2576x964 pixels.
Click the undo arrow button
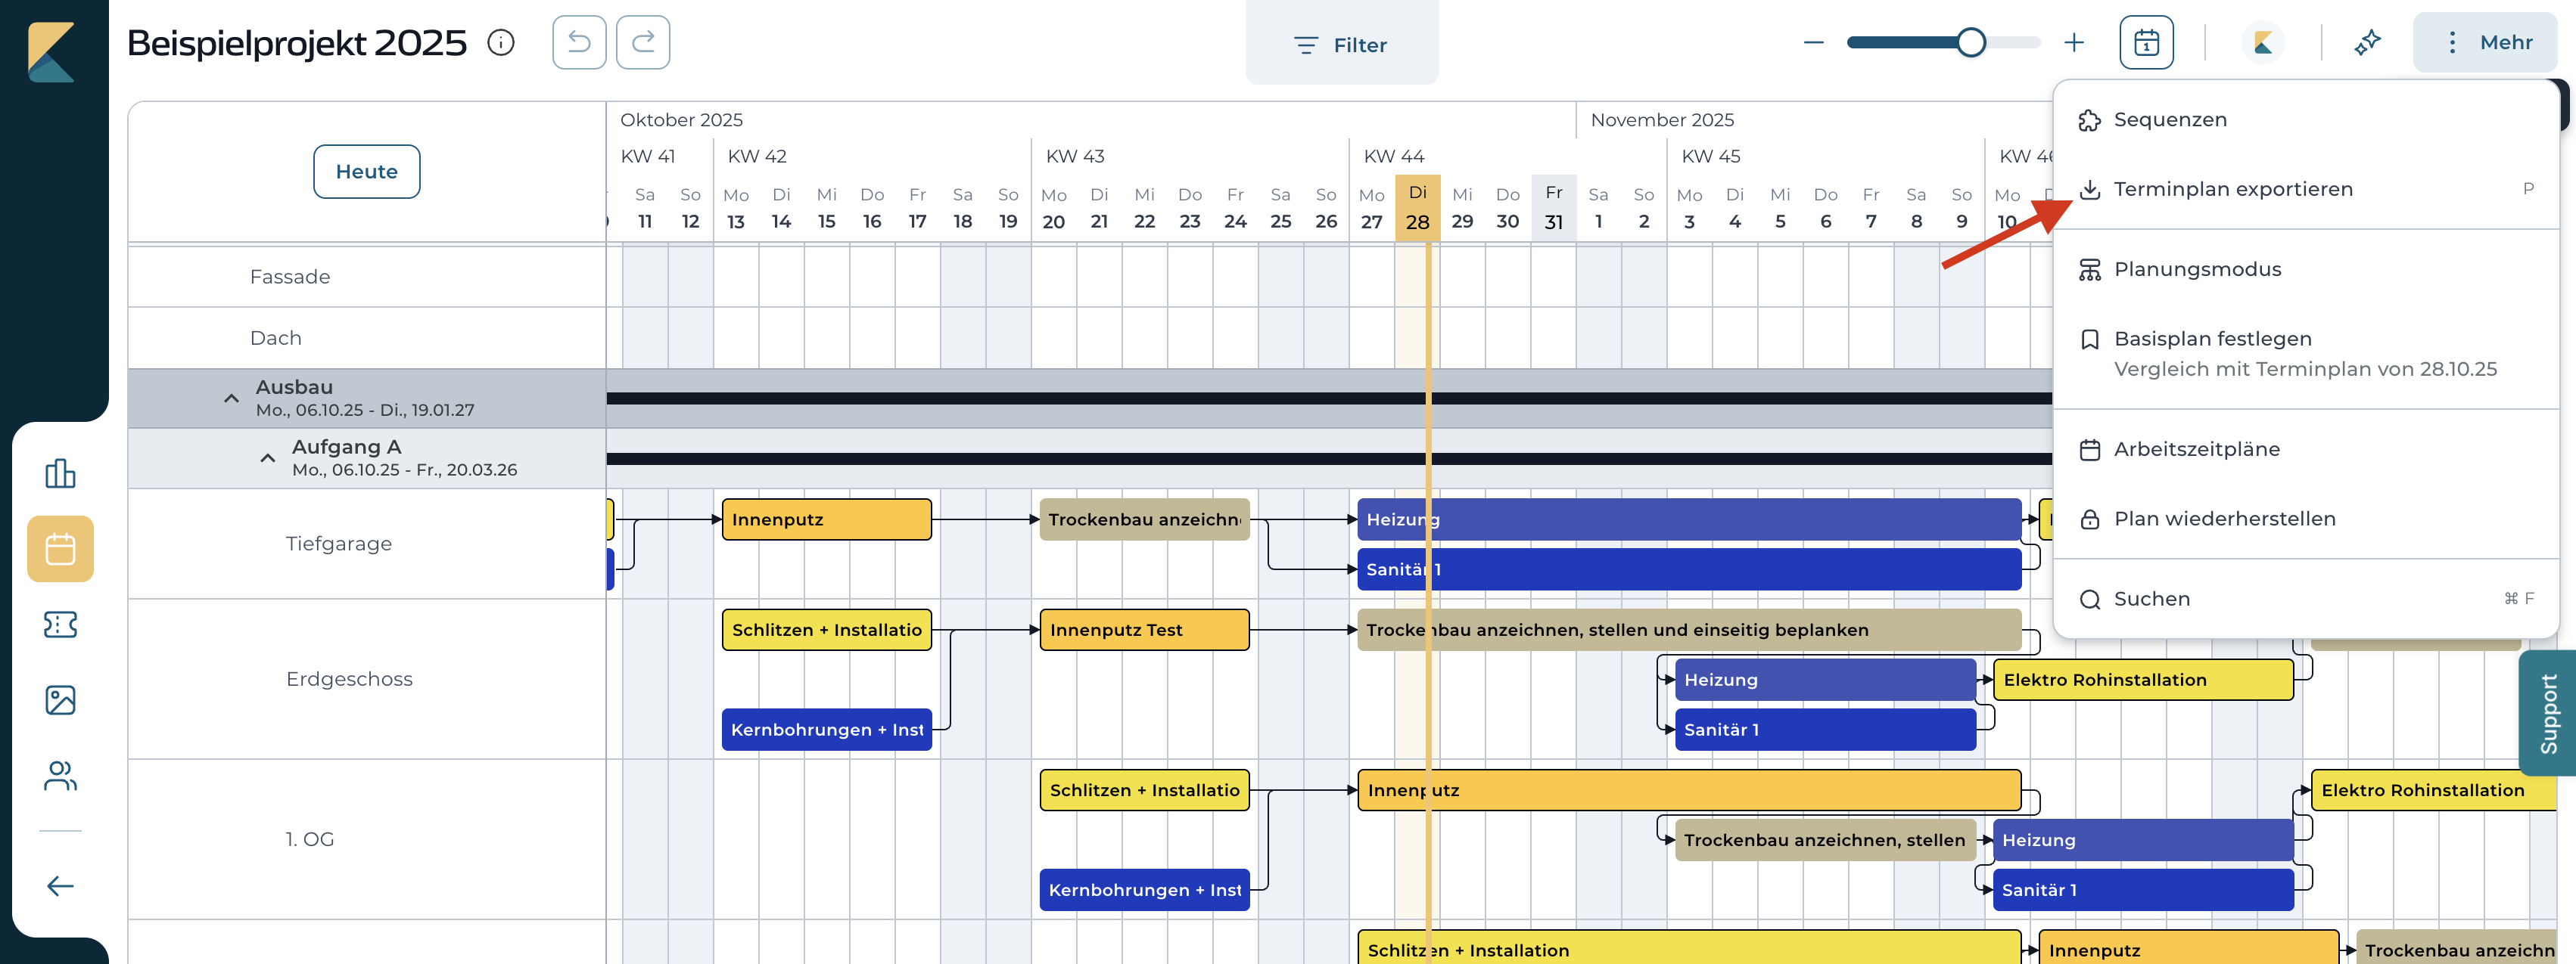click(x=579, y=42)
